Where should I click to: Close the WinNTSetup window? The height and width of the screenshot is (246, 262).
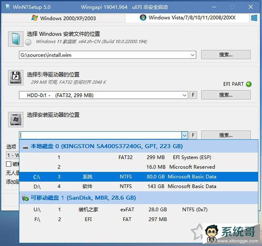coord(251,7)
